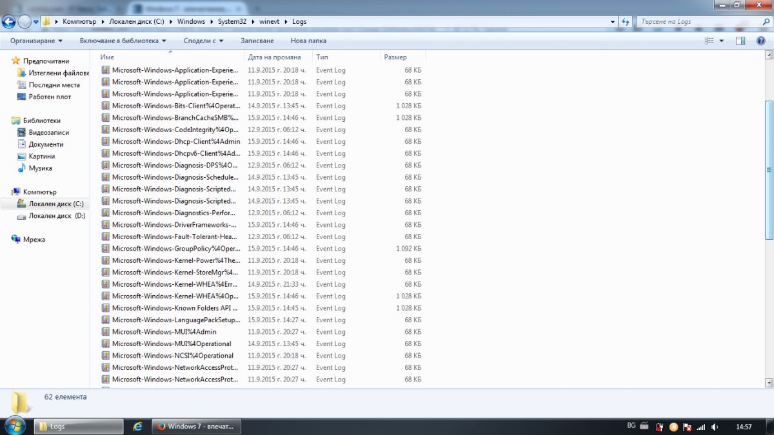The height and width of the screenshot is (435, 774).
Task: Click the Записване button
Action: coord(257,41)
